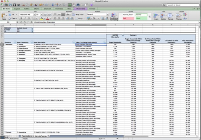The height and width of the screenshot is (140, 201).
Task: Click the AutoSum sigma icon
Action: (x=53, y=5)
